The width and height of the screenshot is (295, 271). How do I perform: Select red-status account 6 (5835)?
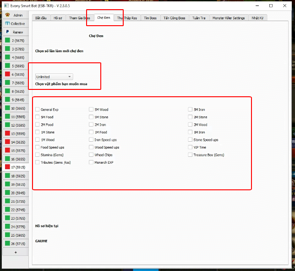click(15, 74)
